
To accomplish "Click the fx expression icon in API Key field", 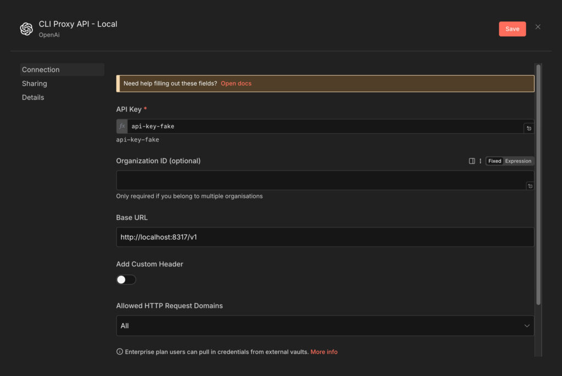I will click(122, 126).
